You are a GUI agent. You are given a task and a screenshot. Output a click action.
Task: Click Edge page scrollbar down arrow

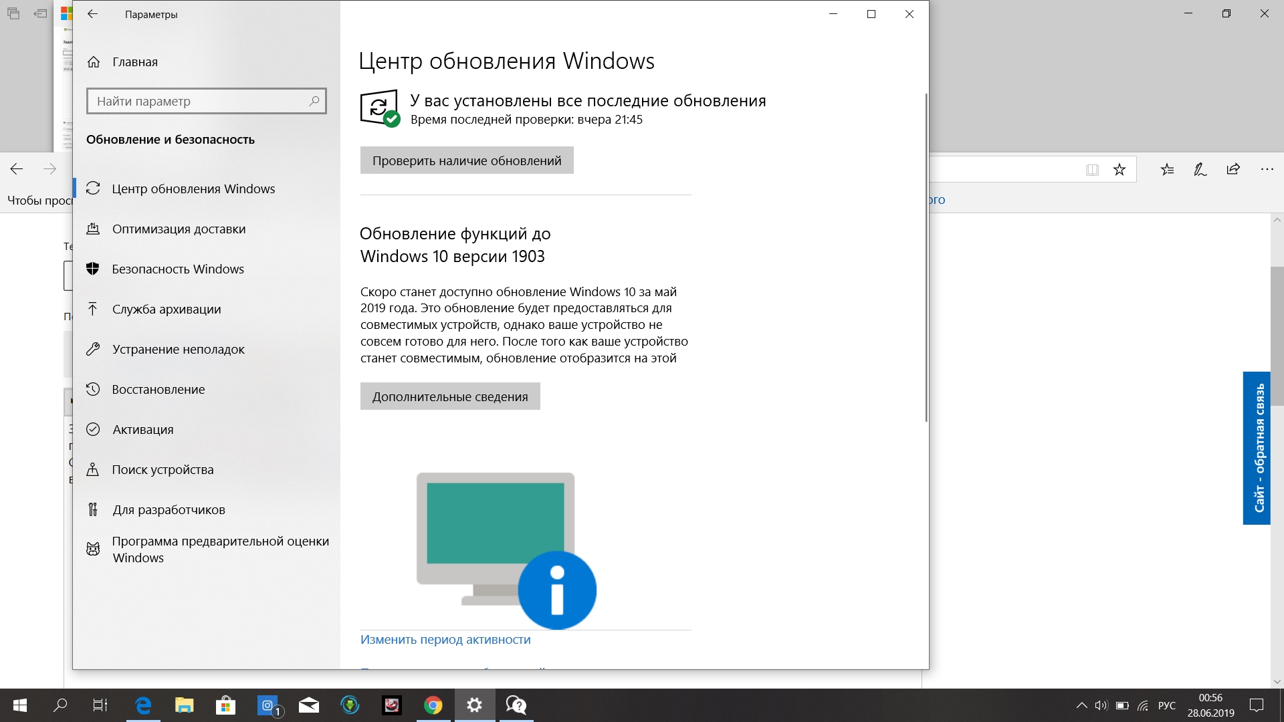1277,681
